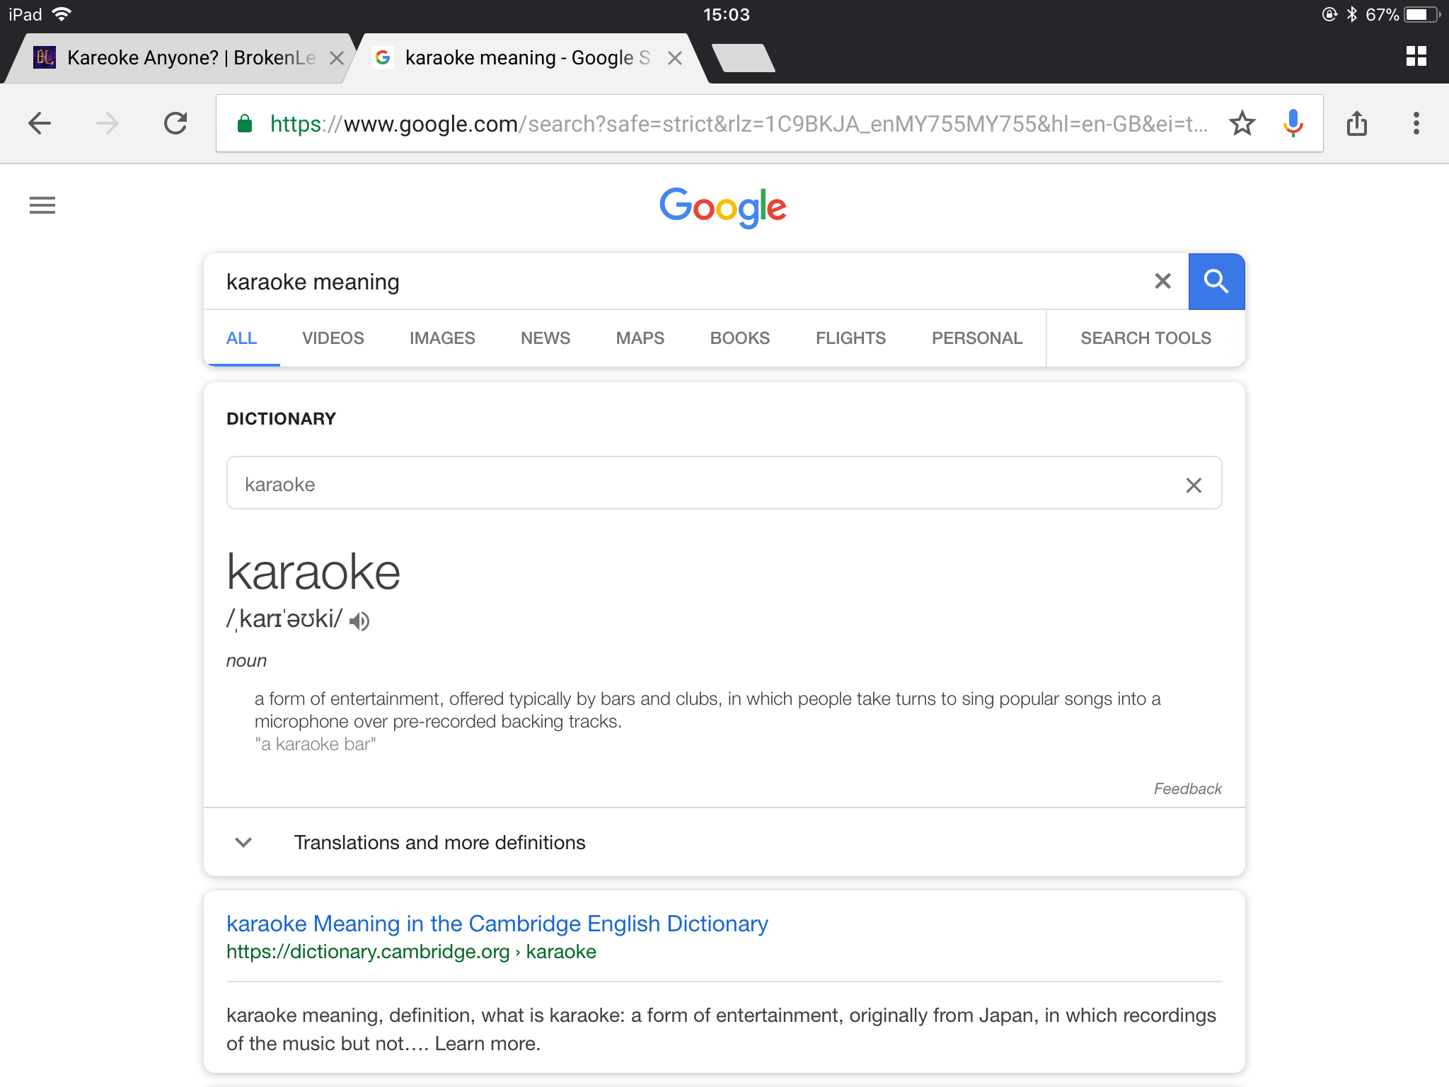Clear the 'karaoke meaning' search box

(x=1162, y=281)
